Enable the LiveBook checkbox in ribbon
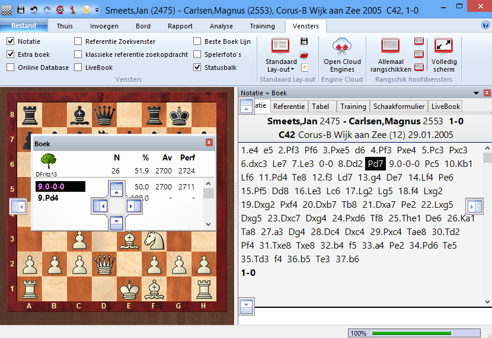The image size is (492, 338). 78,67
